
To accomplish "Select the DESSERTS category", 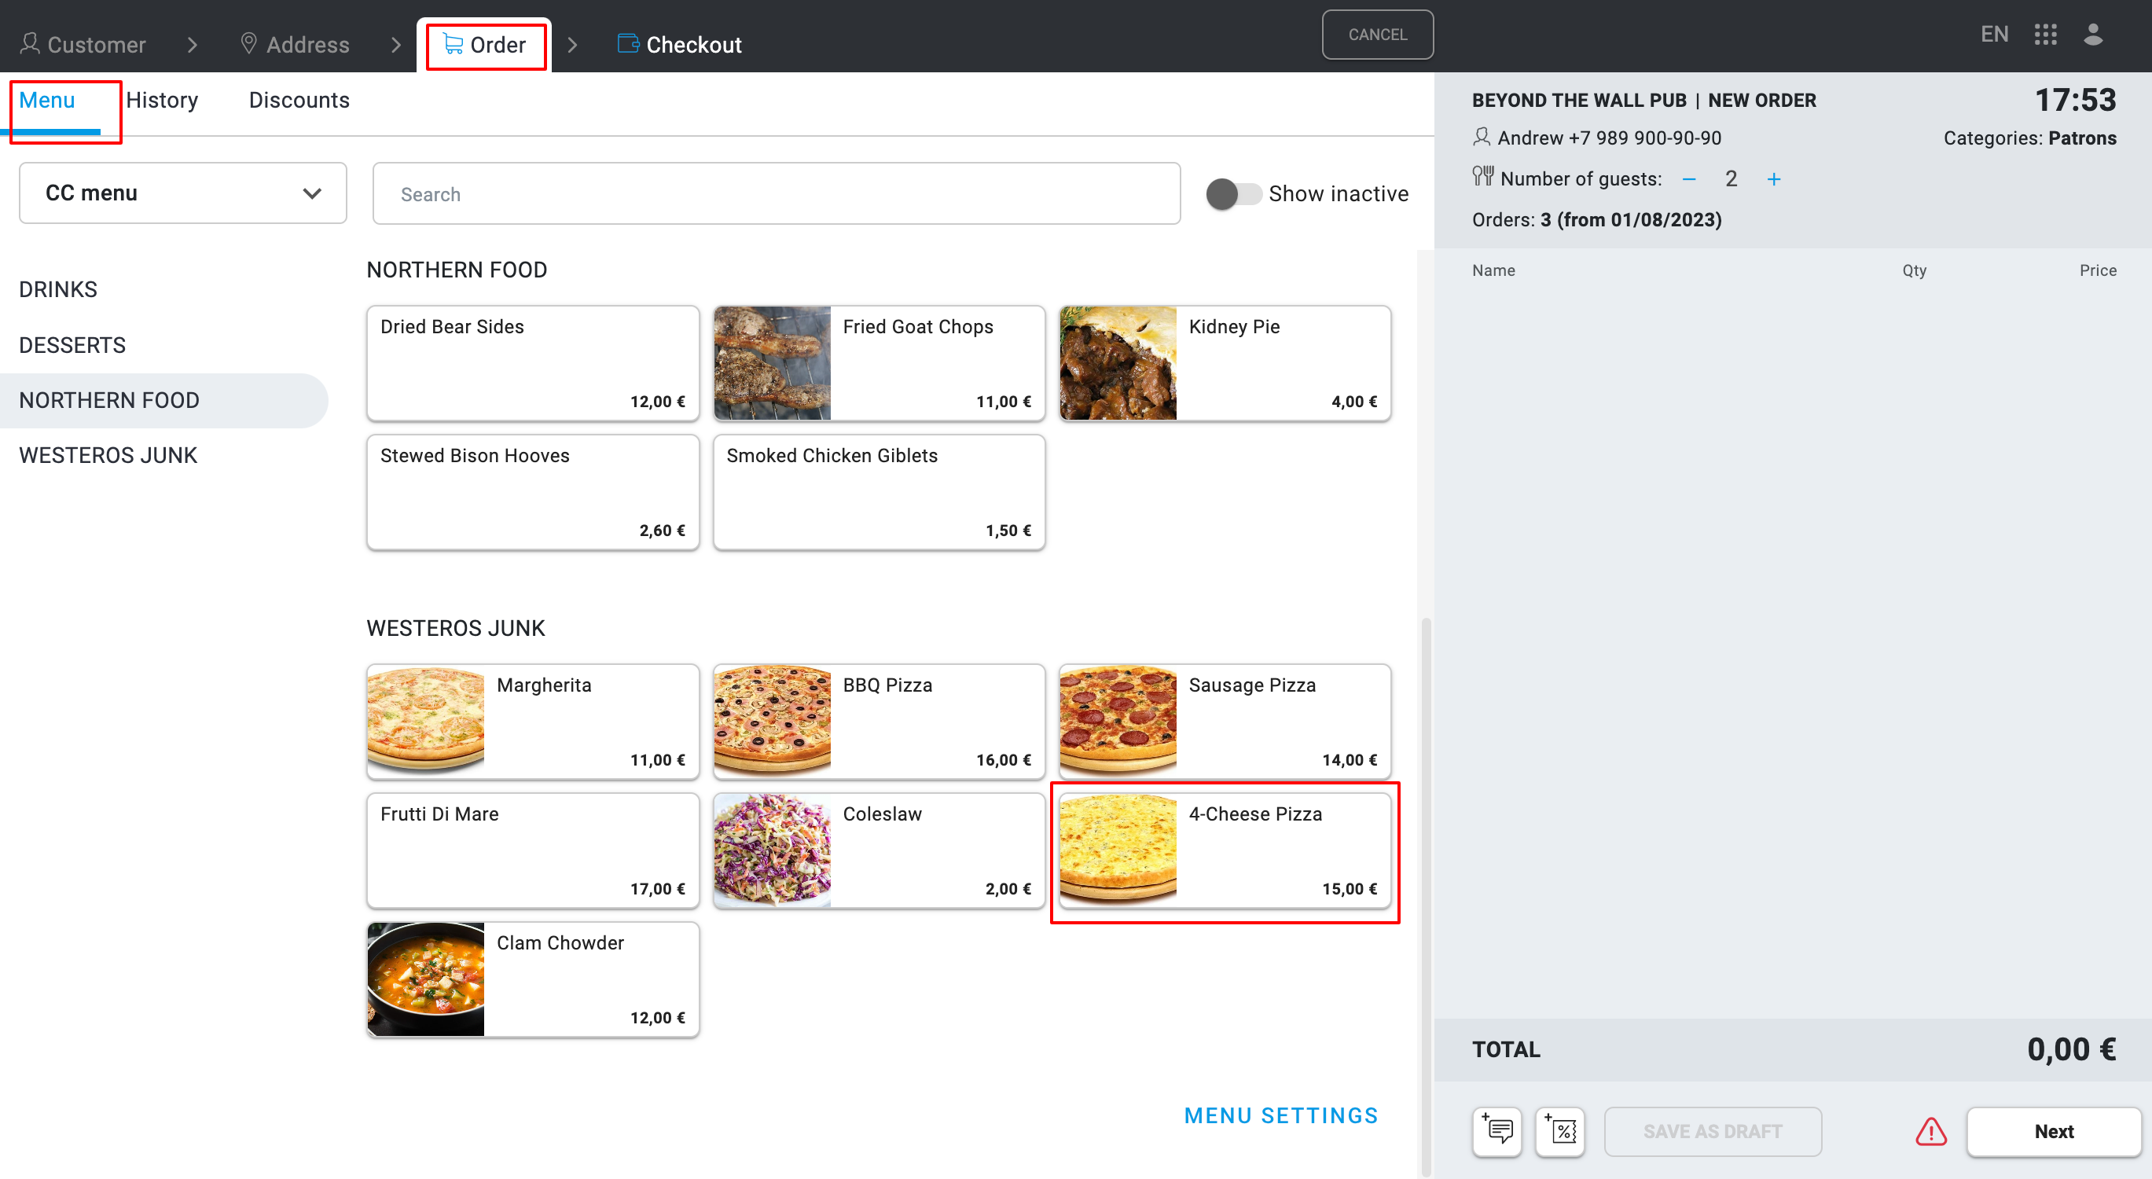I will click(x=72, y=345).
